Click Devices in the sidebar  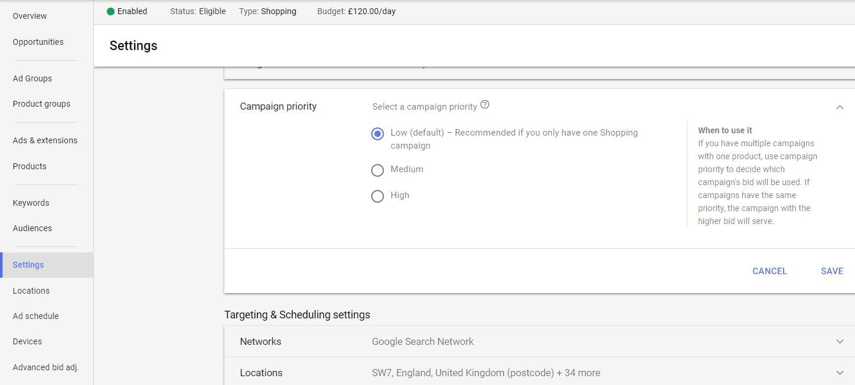[27, 341]
